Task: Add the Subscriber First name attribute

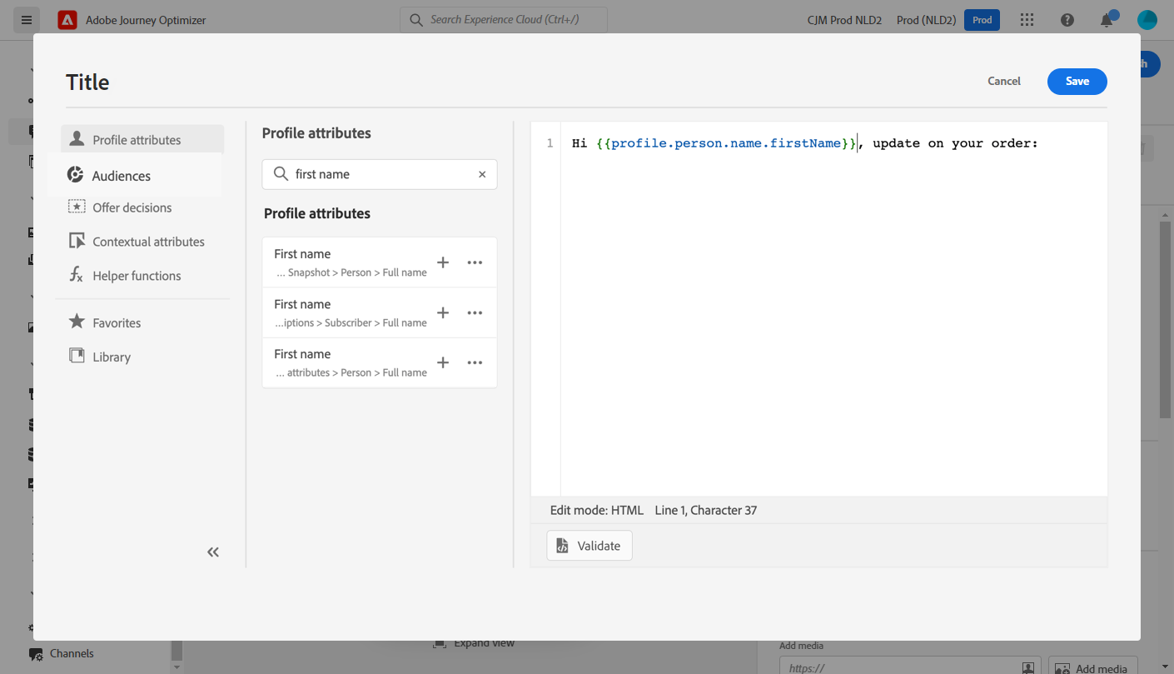Action: pos(443,312)
